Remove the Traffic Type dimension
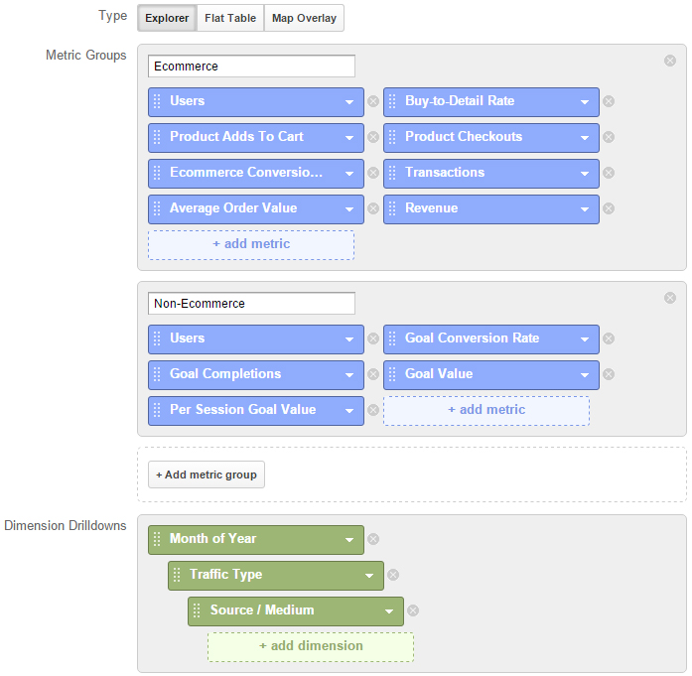692x676 pixels. click(393, 575)
